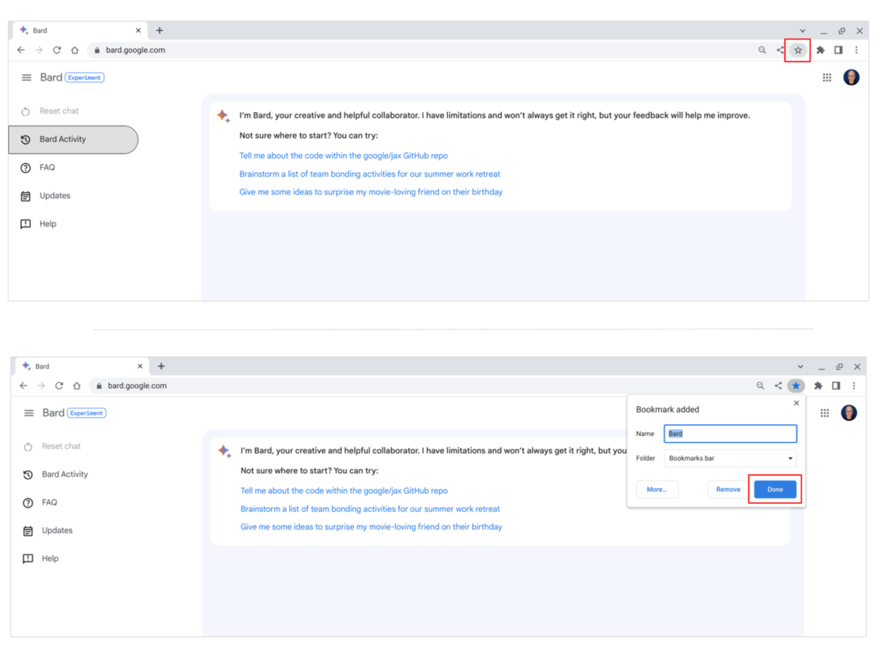This screenshot has width=877, height=658.
Task: Open your Google profile avatar
Action: click(x=851, y=77)
